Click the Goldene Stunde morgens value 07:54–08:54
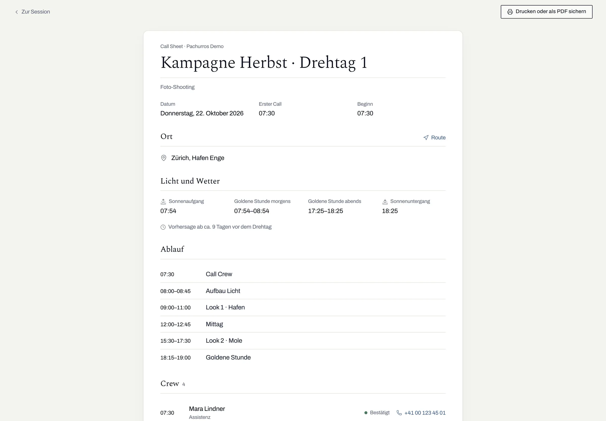606x421 pixels. point(251,211)
